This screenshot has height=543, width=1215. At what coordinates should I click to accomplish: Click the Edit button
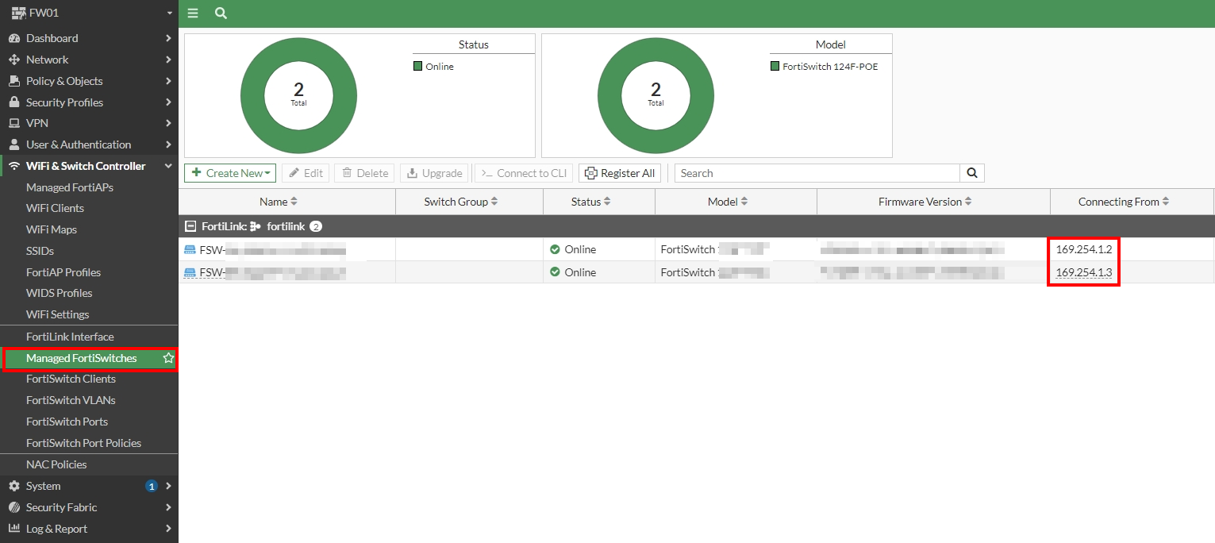click(306, 173)
